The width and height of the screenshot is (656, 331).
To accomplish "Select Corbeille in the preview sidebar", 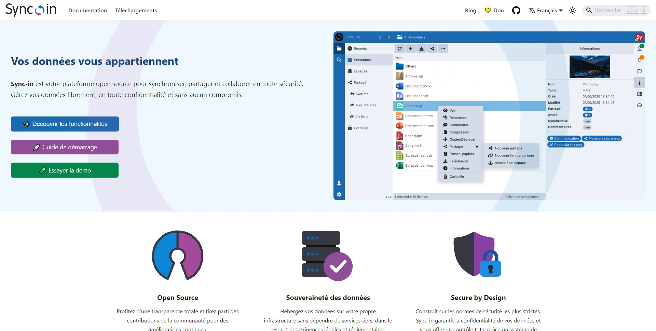I will (369, 128).
